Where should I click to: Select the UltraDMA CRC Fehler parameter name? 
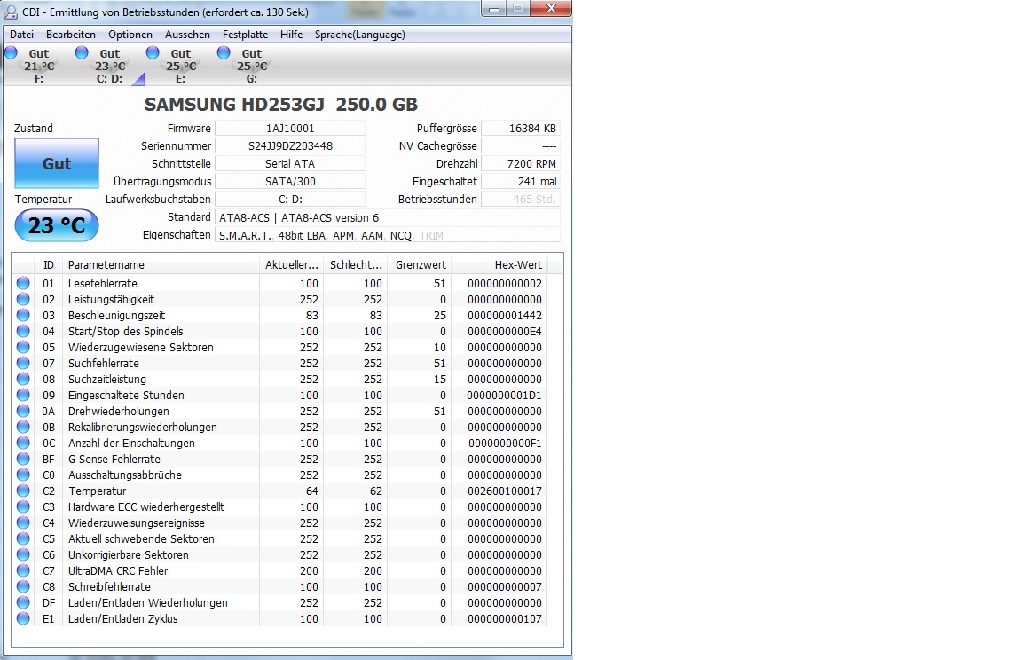click(118, 570)
